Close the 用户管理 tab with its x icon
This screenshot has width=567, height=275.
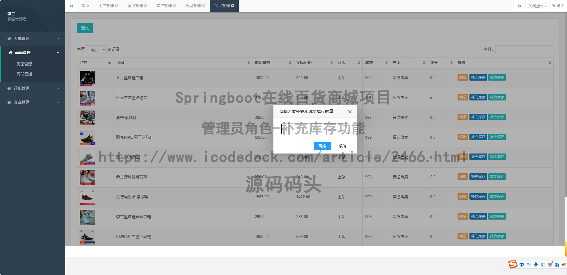pyautogui.click(x=117, y=6)
